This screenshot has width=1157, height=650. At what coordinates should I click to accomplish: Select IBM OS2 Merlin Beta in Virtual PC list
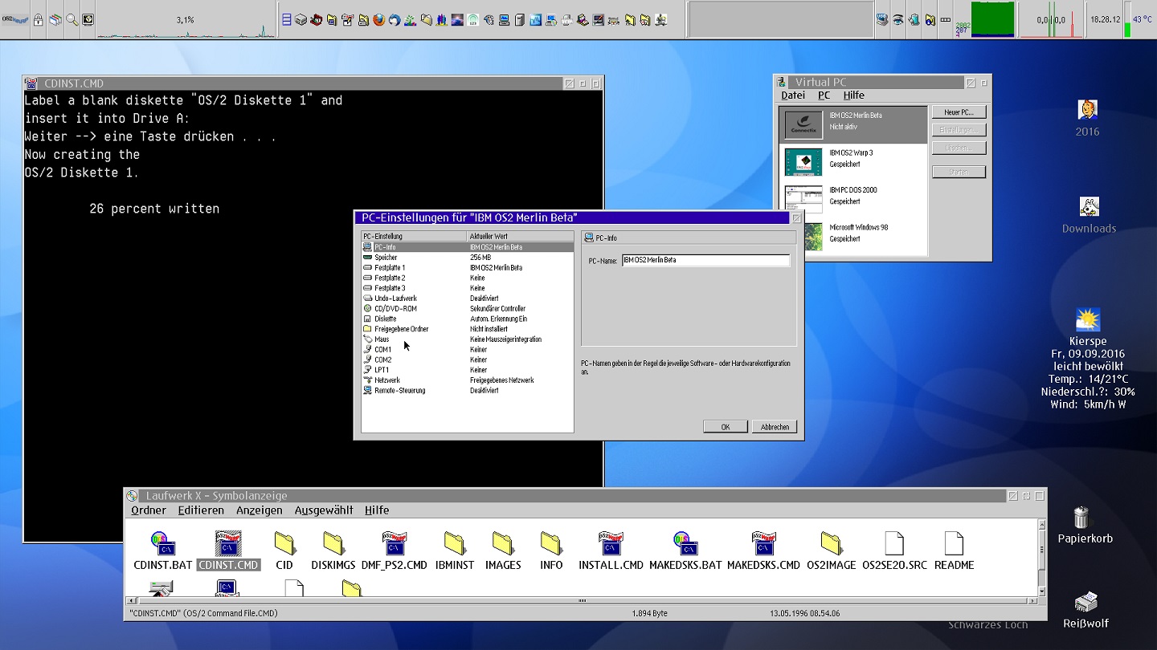point(853,125)
